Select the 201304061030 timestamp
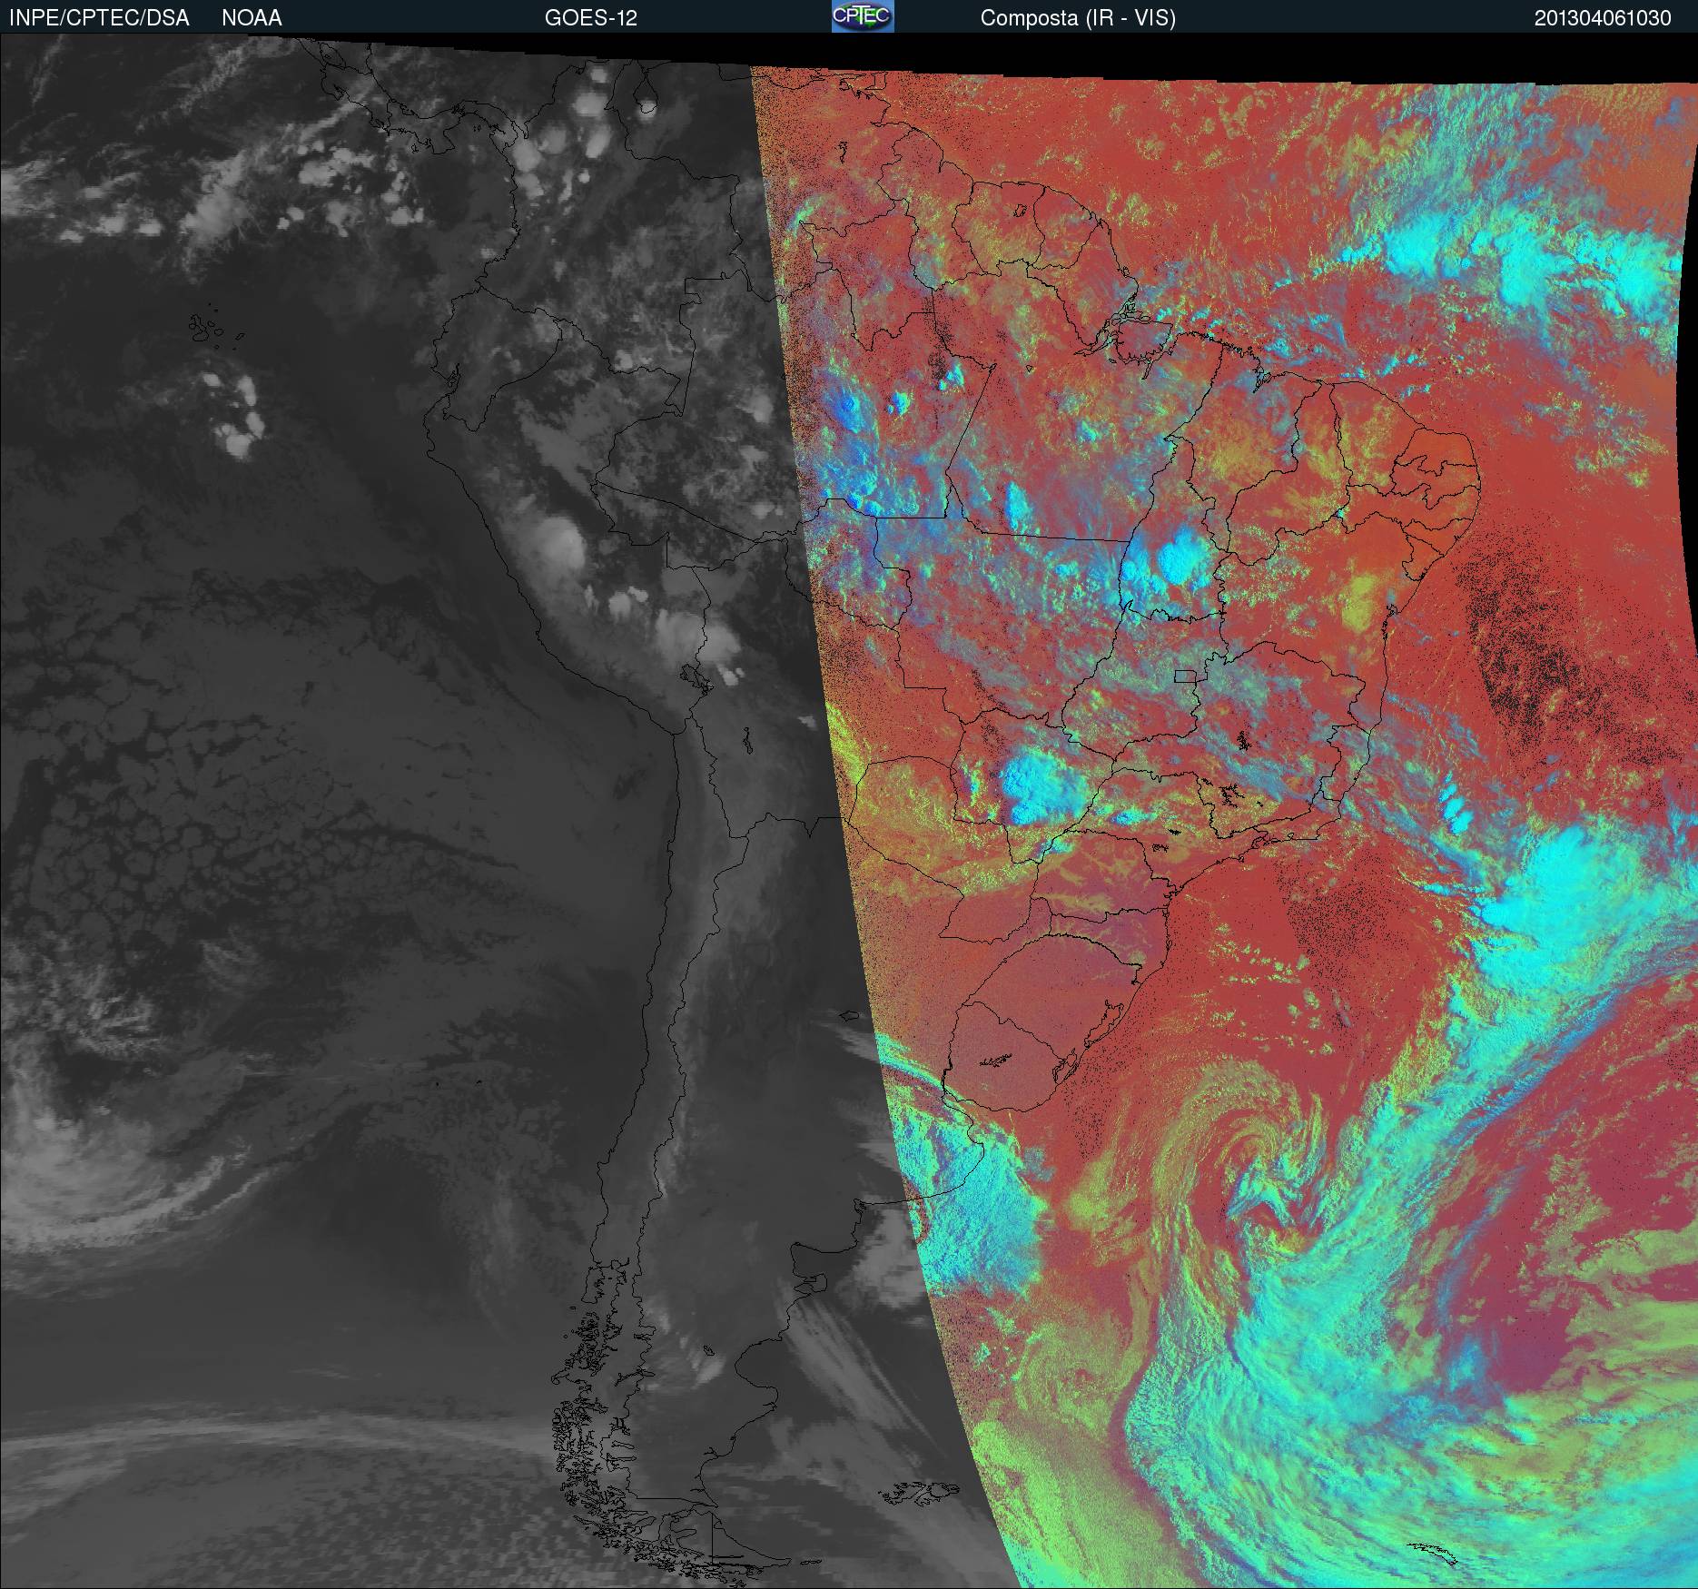 point(1603,18)
